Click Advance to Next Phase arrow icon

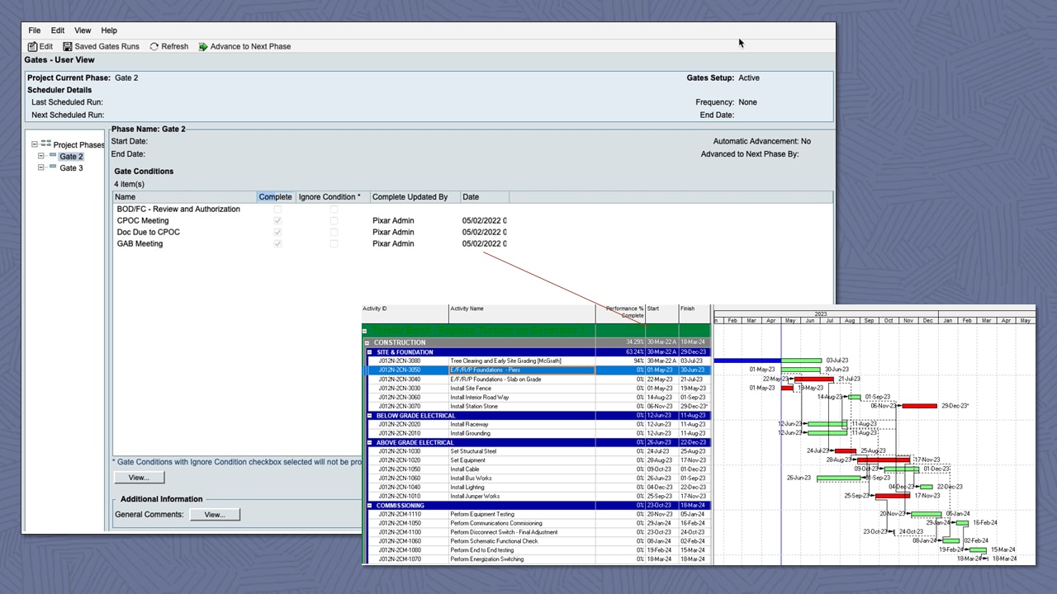[x=203, y=47]
